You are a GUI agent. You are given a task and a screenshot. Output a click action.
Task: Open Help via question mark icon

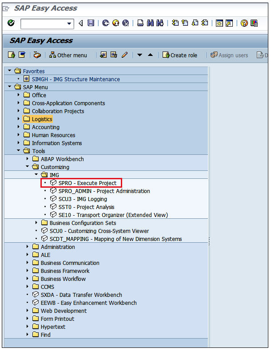point(244,24)
